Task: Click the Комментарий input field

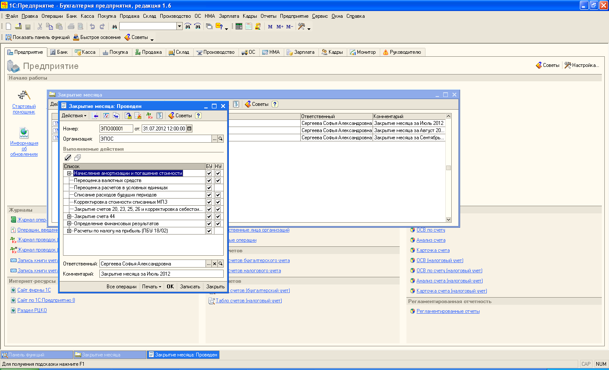Action: pyautogui.click(x=161, y=274)
